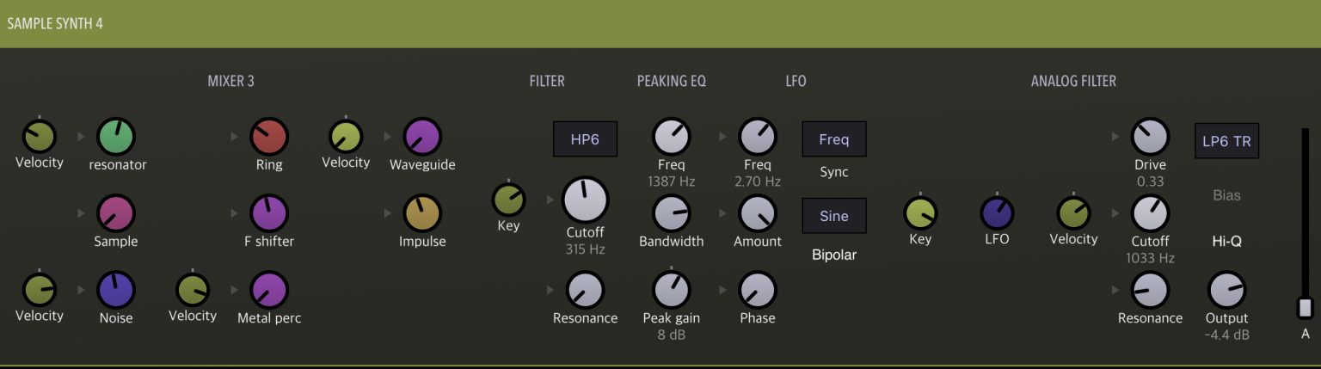Click the F shifter knob

point(269,213)
